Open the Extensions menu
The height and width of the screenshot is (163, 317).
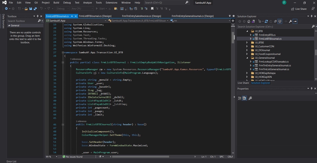tap(111, 3)
